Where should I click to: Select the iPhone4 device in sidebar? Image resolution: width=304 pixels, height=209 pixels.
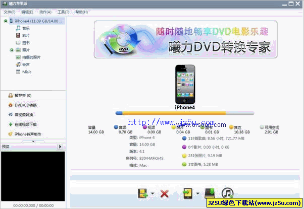(x=37, y=21)
